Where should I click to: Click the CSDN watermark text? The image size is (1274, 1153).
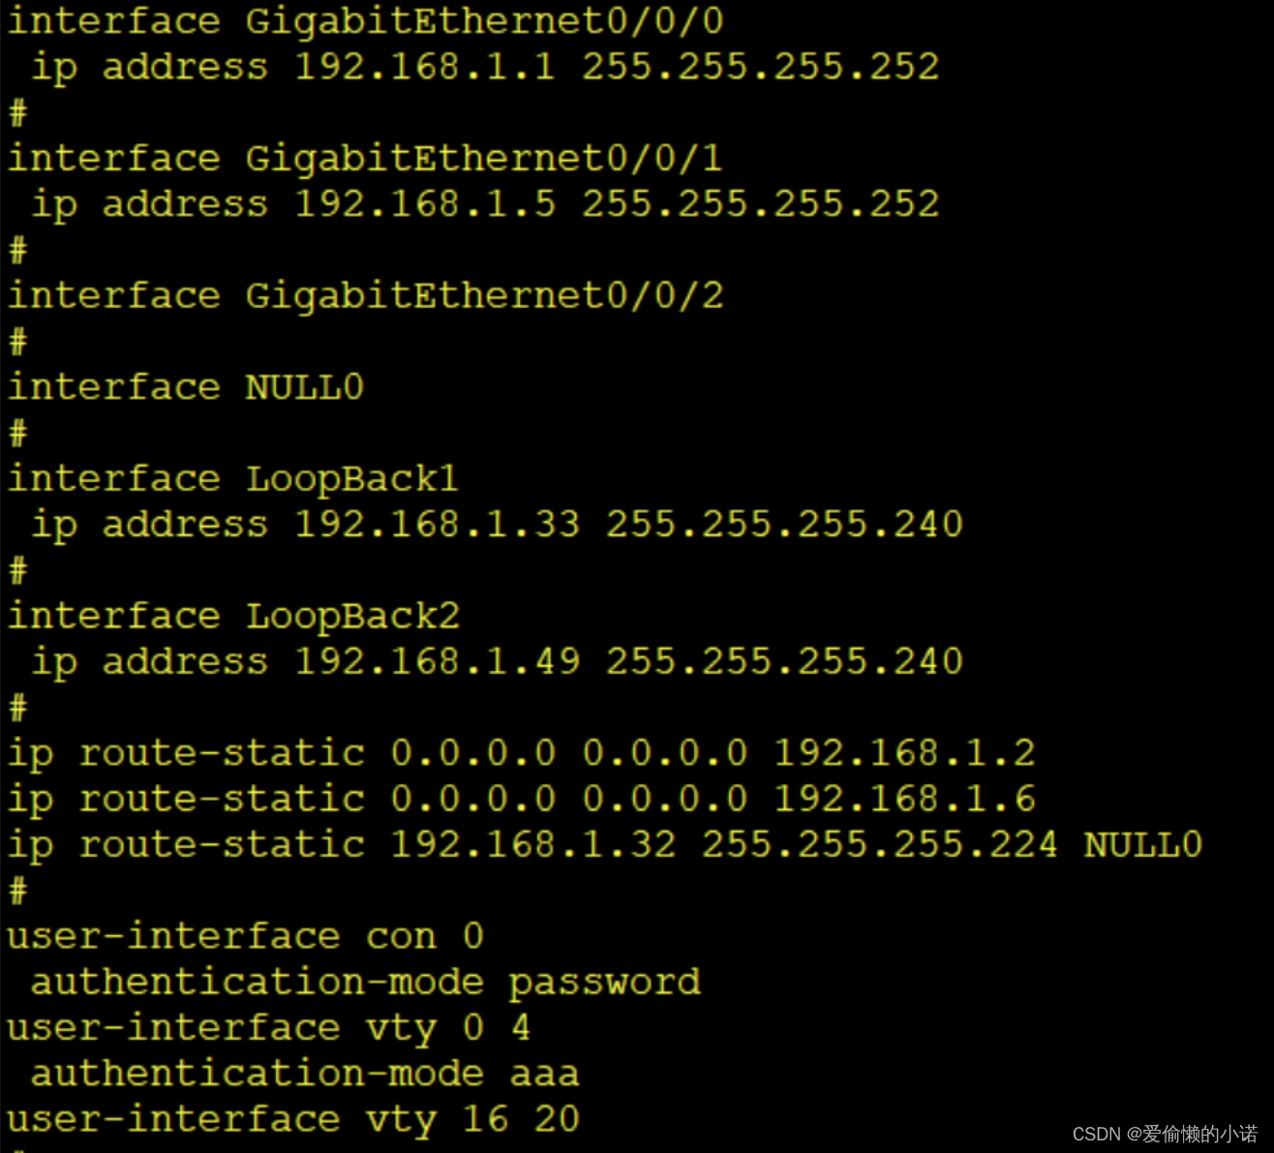click(x=1166, y=1134)
